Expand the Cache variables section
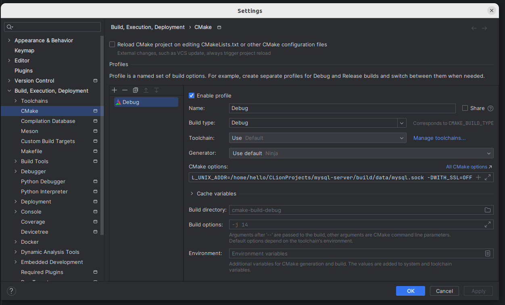Viewport: 505px width, 305px height. point(192,193)
